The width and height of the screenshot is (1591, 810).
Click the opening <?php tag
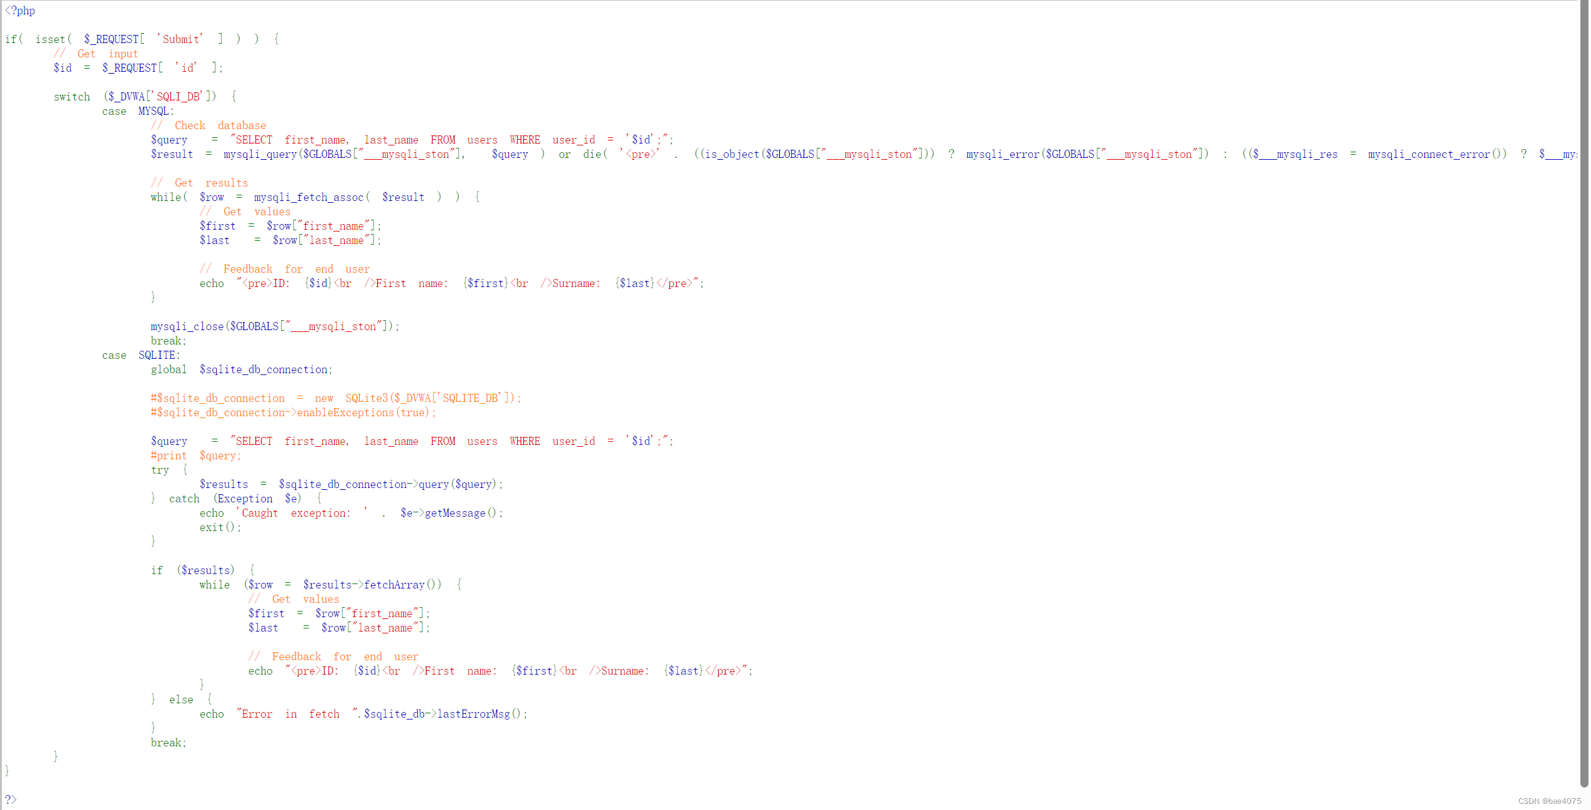pyautogui.click(x=20, y=11)
